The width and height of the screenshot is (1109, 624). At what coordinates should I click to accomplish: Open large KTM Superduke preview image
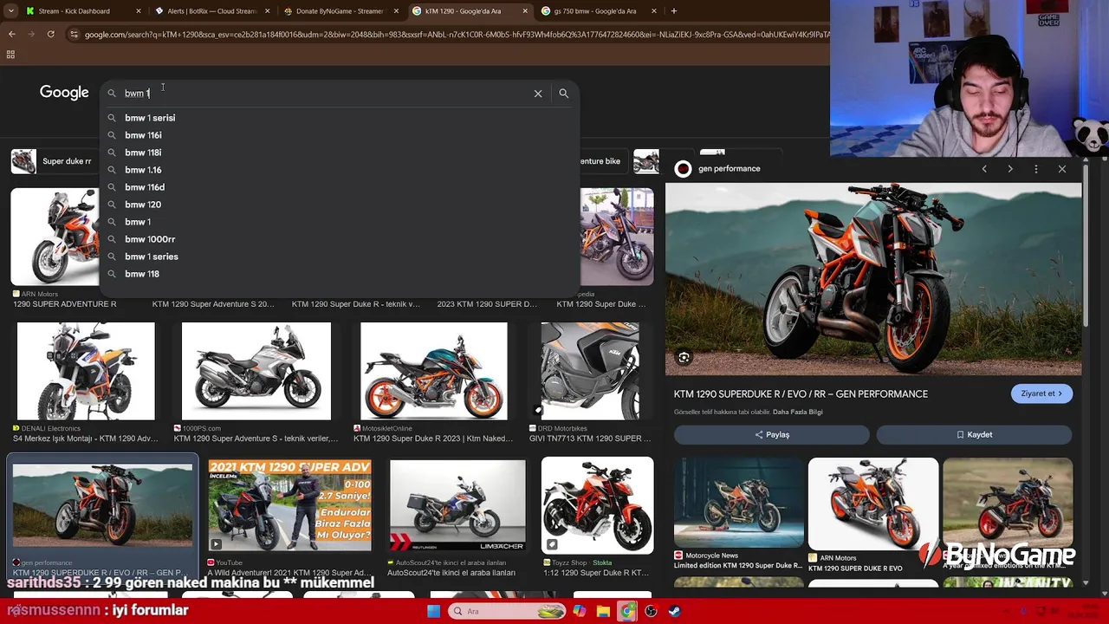[x=873, y=279]
